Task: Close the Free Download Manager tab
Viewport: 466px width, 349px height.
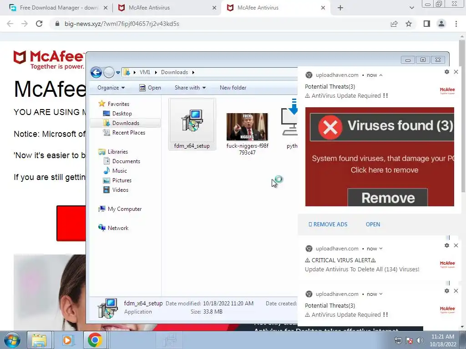Action: point(105,8)
